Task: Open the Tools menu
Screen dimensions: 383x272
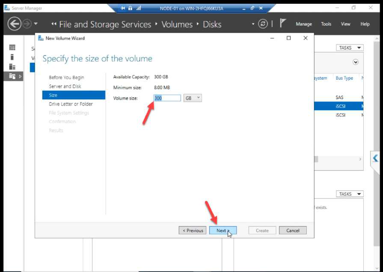Action: pos(326,24)
